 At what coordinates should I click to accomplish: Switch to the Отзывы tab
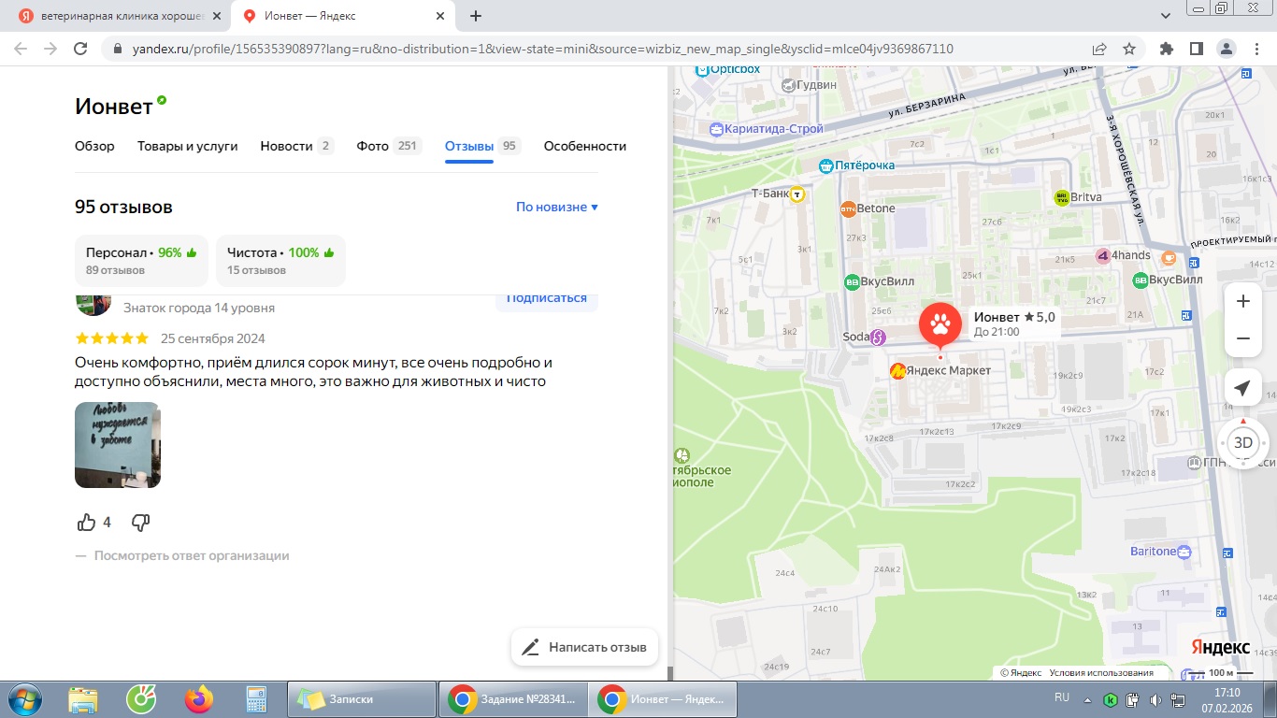click(482, 146)
